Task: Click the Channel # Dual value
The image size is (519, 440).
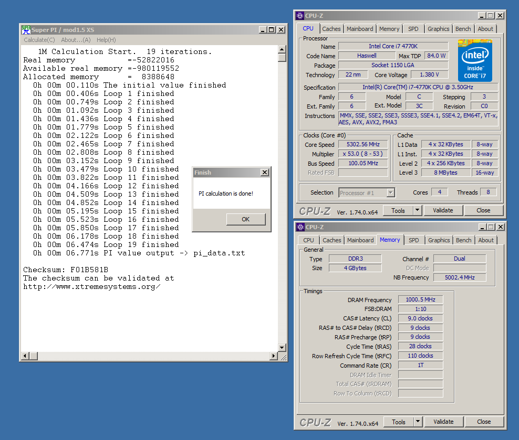Action: (x=460, y=259)
